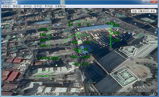Open the 파일(F) menu
Screen dimensions: 159x97
6,6
